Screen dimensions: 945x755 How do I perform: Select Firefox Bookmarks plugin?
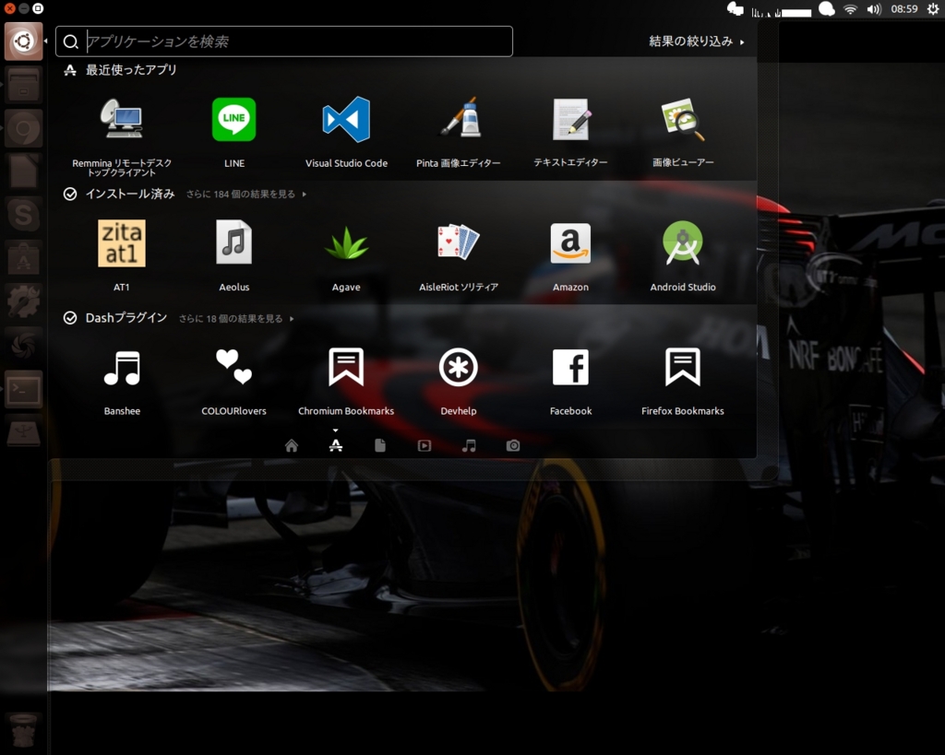tap(682, 381)
